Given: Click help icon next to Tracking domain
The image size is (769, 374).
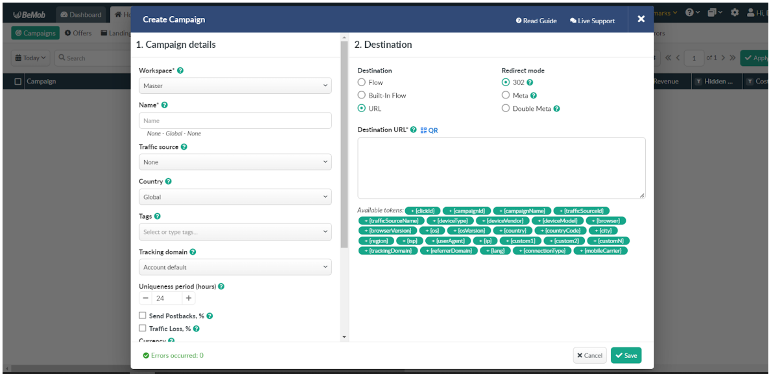Looking at the screenshot, I should (193, 252).
